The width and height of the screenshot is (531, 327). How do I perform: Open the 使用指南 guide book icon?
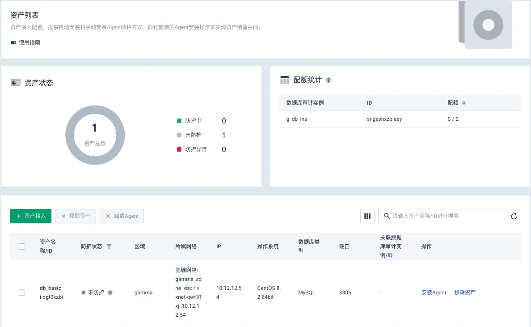pos(13,42)
